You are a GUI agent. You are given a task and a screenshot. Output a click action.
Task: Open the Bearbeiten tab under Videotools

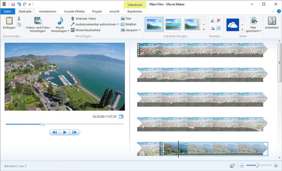(135, 11)
